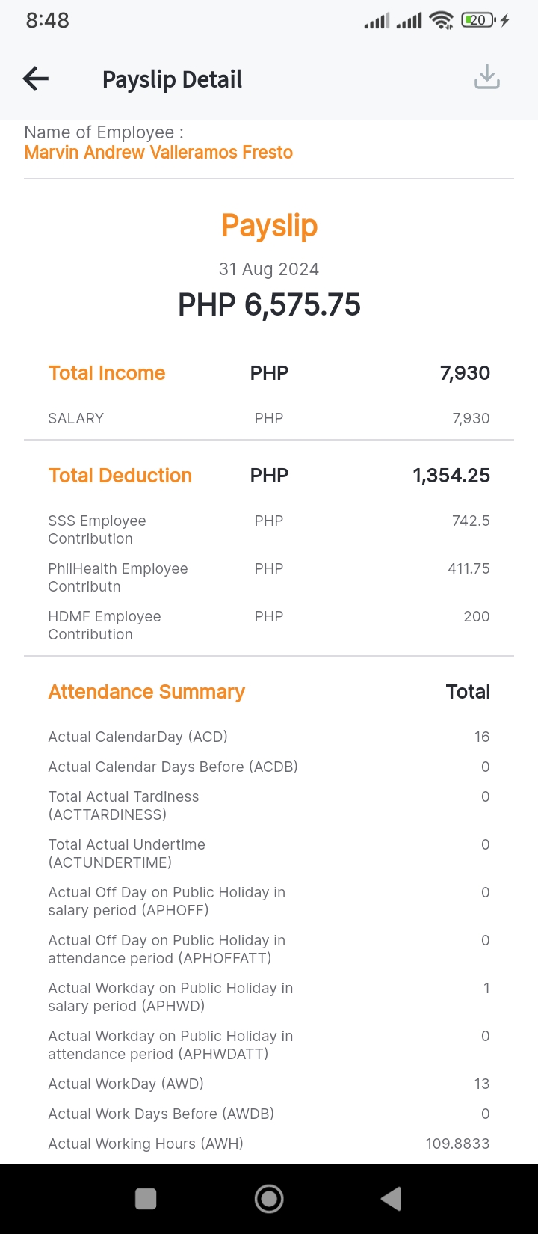This screenshot has width=538, height=1234.
Task: Tap the PhilHealth Employee Contributn row
Action: [x=269, y=577]
